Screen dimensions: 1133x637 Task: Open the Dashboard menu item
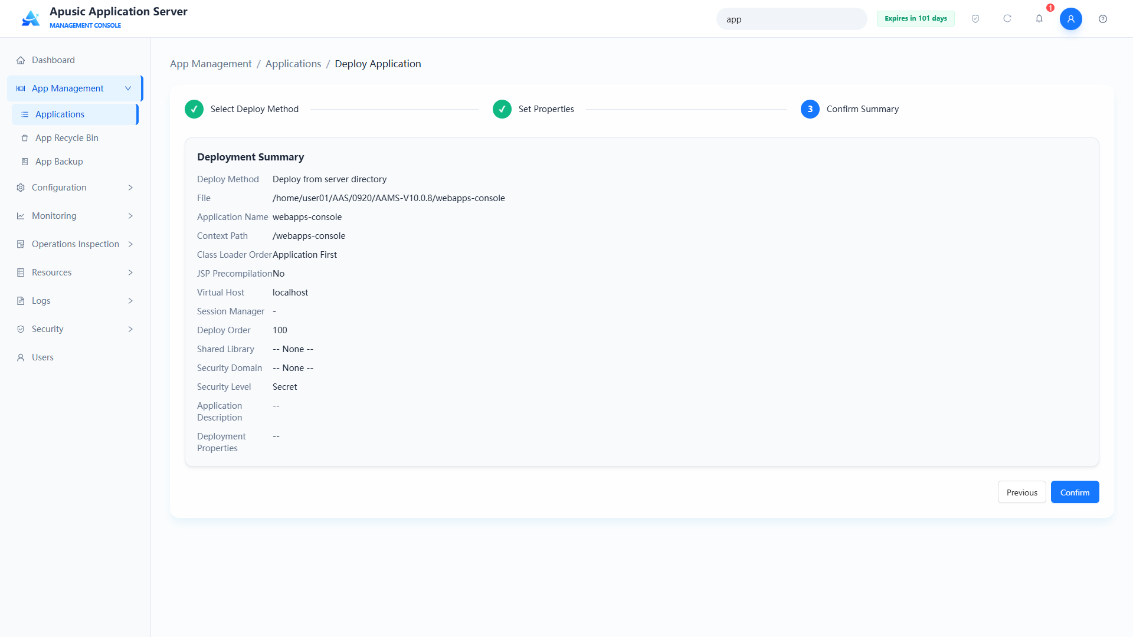click(x=75, y=60)
